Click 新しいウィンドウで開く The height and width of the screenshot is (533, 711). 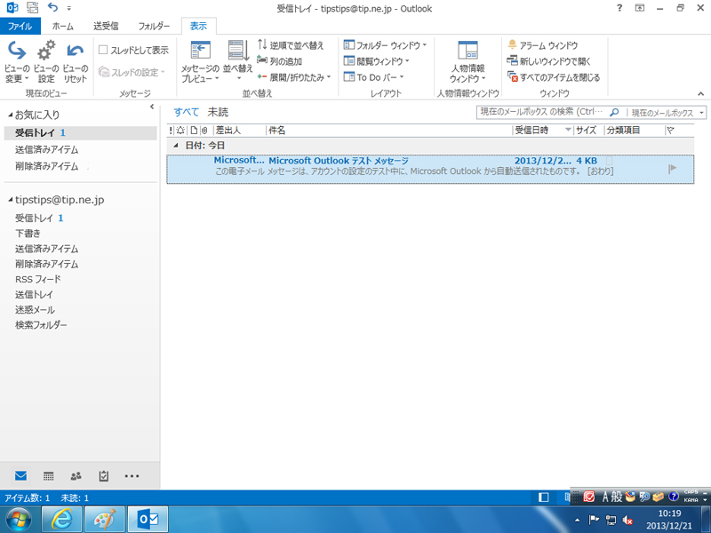click(x=548, y=60)
